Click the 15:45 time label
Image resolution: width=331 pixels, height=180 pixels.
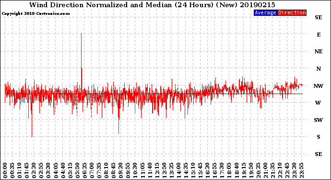click(200, 170)
